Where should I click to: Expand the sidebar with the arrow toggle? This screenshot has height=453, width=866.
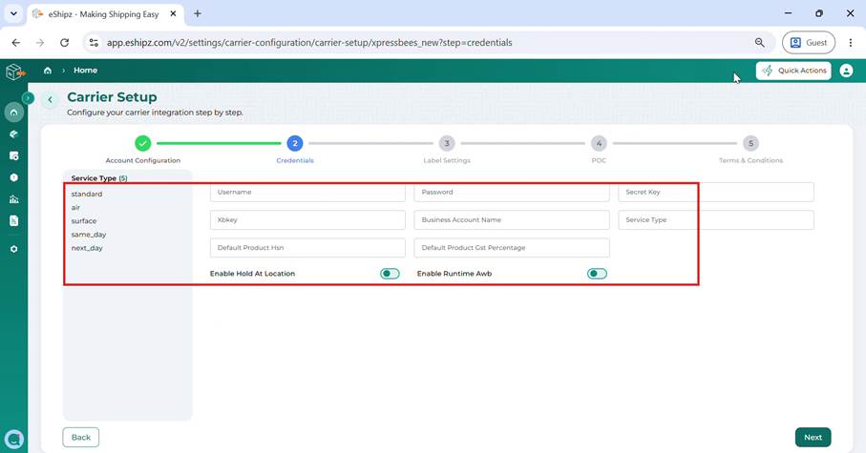(28, 98)
